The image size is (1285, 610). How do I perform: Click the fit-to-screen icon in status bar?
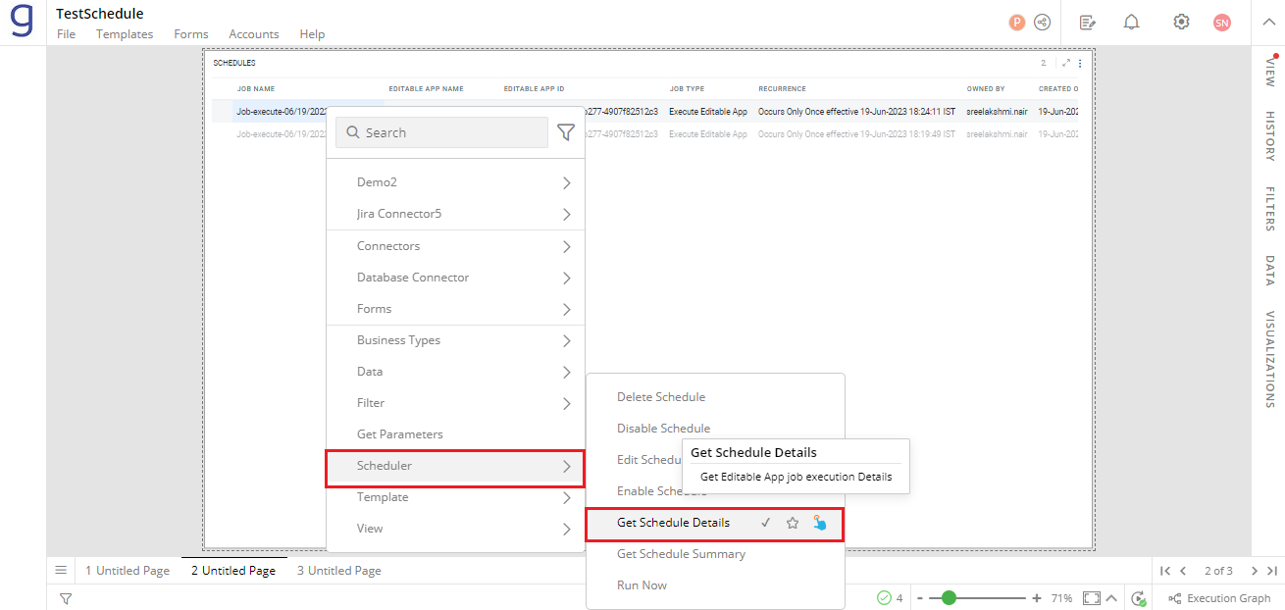tap(1092, 598)
